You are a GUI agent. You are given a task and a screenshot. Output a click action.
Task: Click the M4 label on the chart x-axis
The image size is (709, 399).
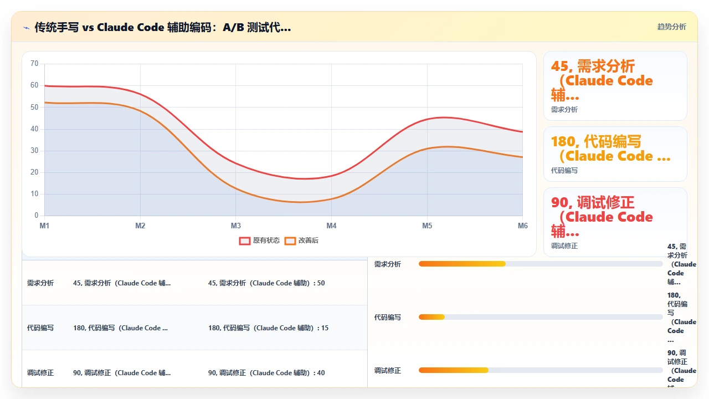pos(331,226)
